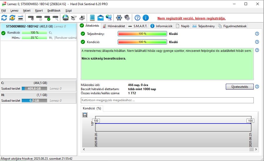This screenshot has width=264, height=161.
Task: Click the status bar text Állapot utoljára frissítve
Action: 36,159
